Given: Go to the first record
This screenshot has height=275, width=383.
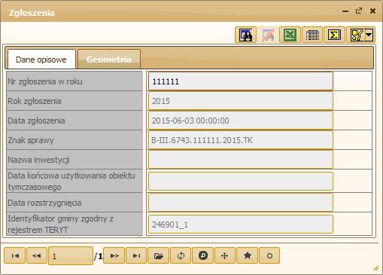Looking at the screenshot, I should click(15, 255).
